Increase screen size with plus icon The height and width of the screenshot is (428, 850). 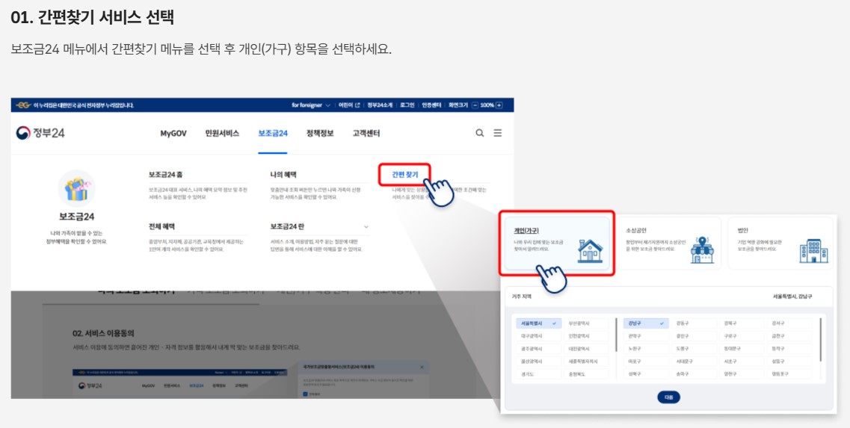coord(499,105)
